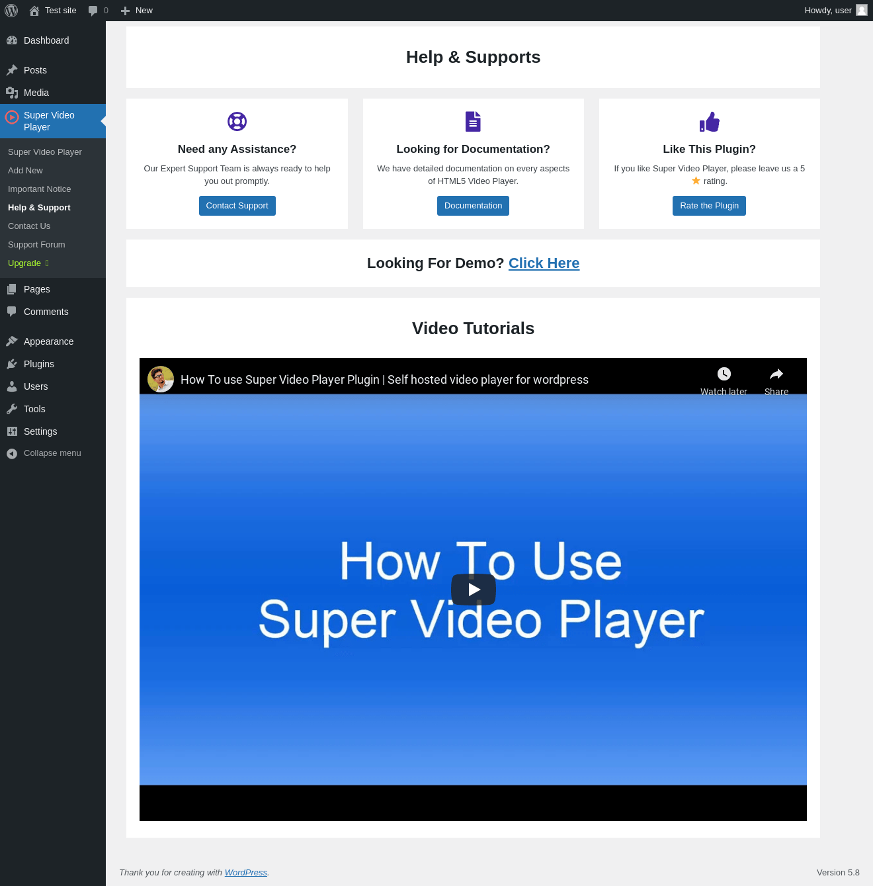Click the plus icon beside New

[125, 11]
